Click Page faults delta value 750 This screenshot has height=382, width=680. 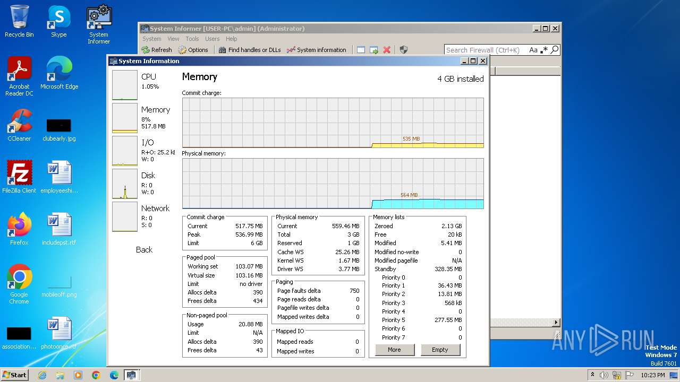click(x=354, y=291)
